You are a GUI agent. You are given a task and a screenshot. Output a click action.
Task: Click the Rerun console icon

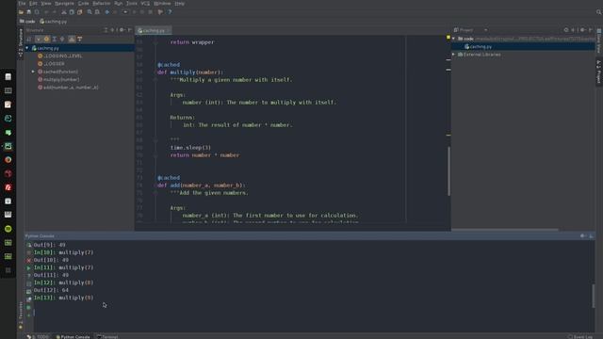click(29, 245)
